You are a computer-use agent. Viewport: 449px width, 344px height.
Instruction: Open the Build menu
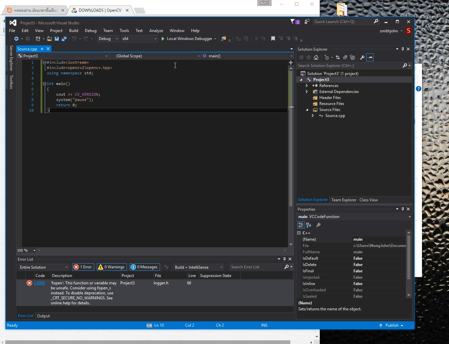[x=73, y=30]
